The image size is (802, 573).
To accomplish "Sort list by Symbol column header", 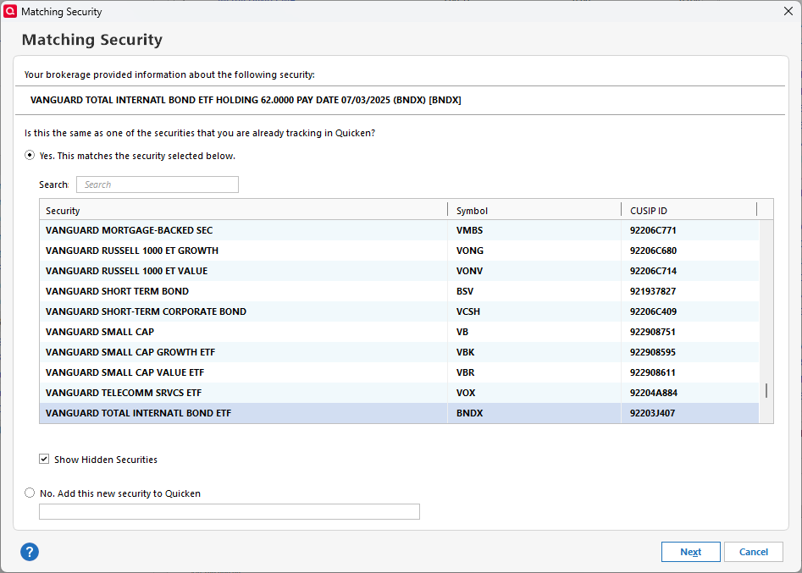I will pyautogui.click(x=534, y=210).
